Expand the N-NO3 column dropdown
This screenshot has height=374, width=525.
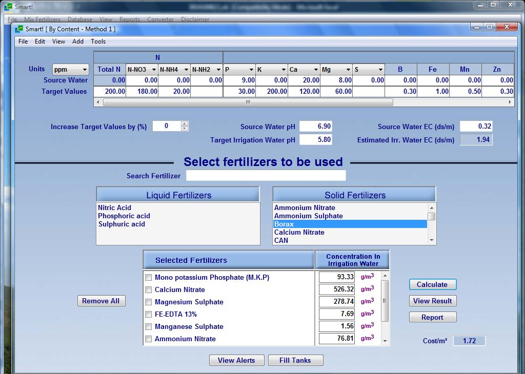coord(154,70)
